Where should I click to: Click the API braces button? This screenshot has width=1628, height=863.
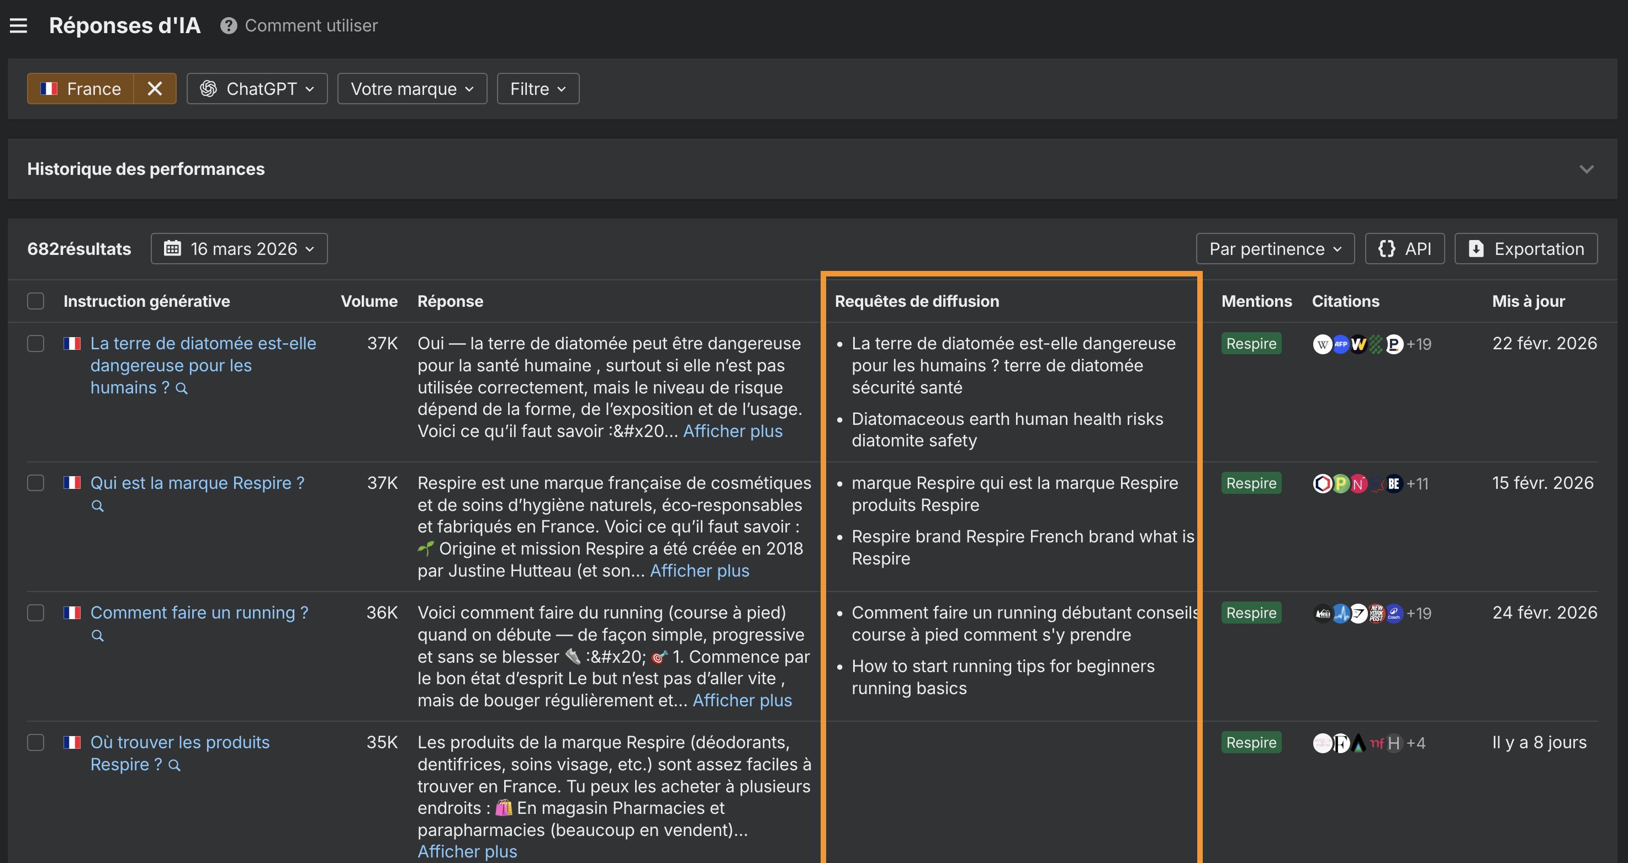[1404, 249]
